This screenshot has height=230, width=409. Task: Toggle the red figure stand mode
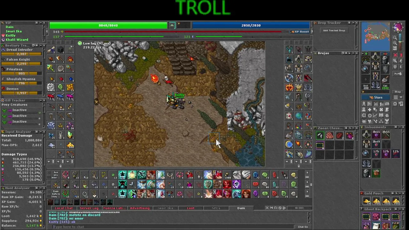point(401,55)
